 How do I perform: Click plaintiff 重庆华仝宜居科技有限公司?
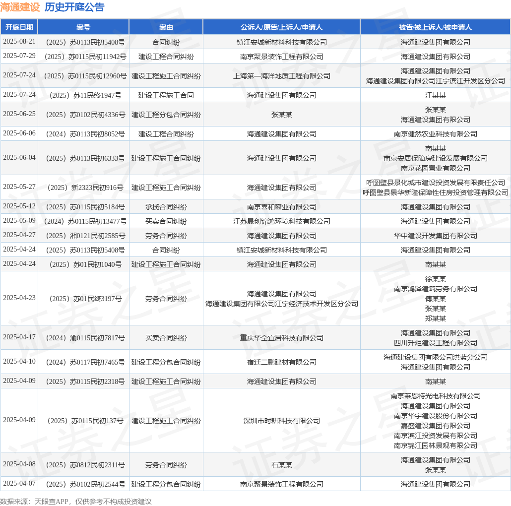[282, 338]
